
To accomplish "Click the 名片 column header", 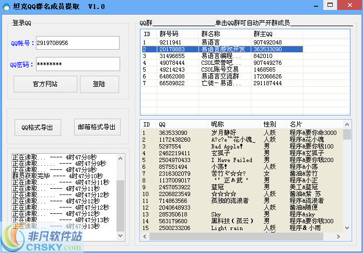I will (315, 124).
